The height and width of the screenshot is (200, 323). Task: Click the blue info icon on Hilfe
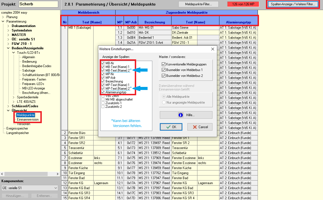click(181, 115)
